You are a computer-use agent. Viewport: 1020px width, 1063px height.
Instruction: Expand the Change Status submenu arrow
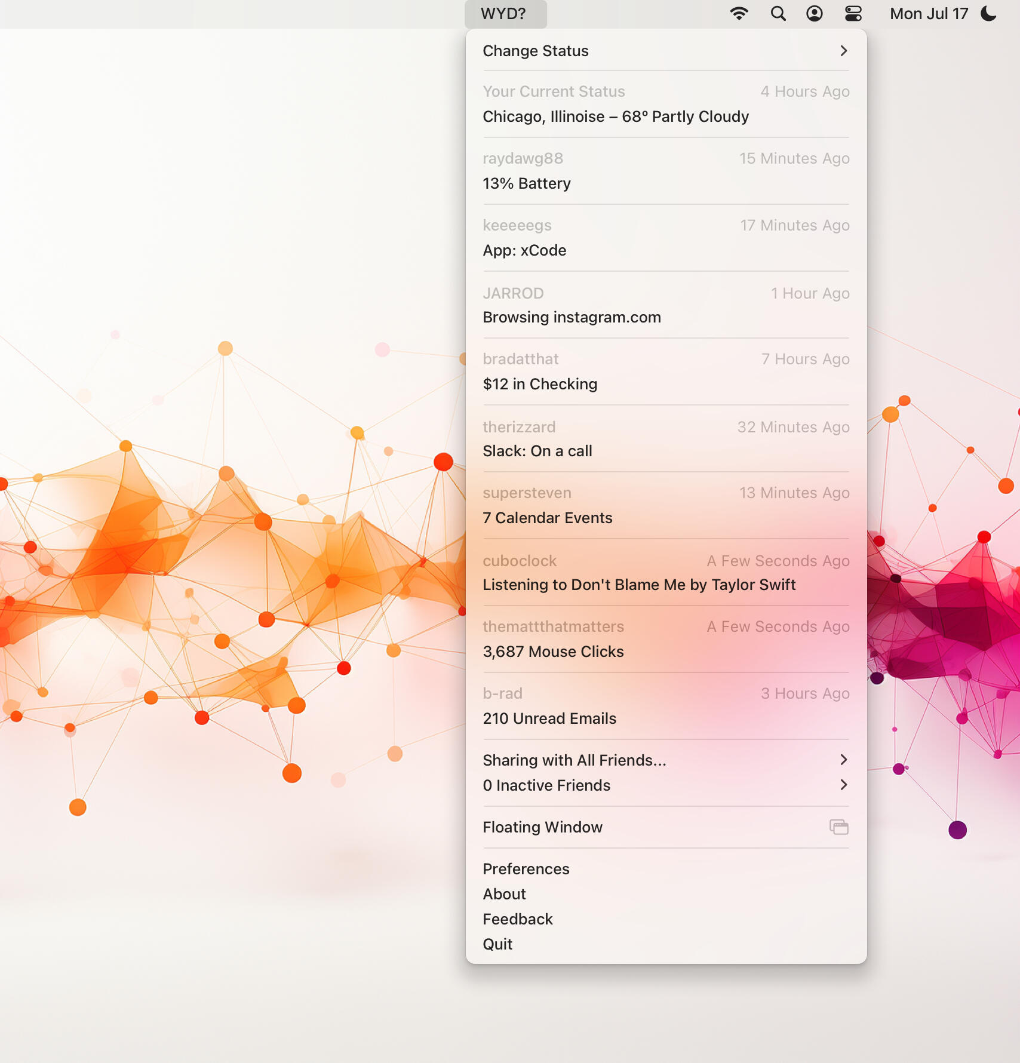coord(843,51)
